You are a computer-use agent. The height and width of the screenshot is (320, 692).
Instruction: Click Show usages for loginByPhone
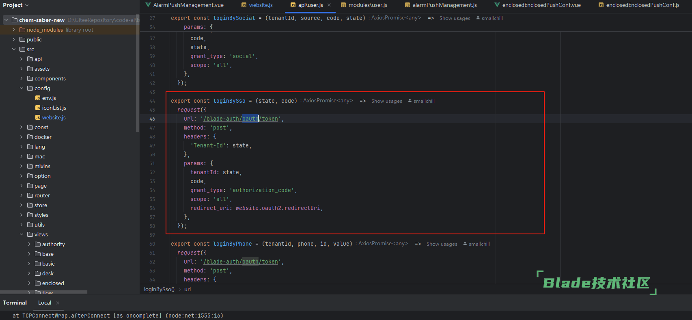(x=442, y=244)
